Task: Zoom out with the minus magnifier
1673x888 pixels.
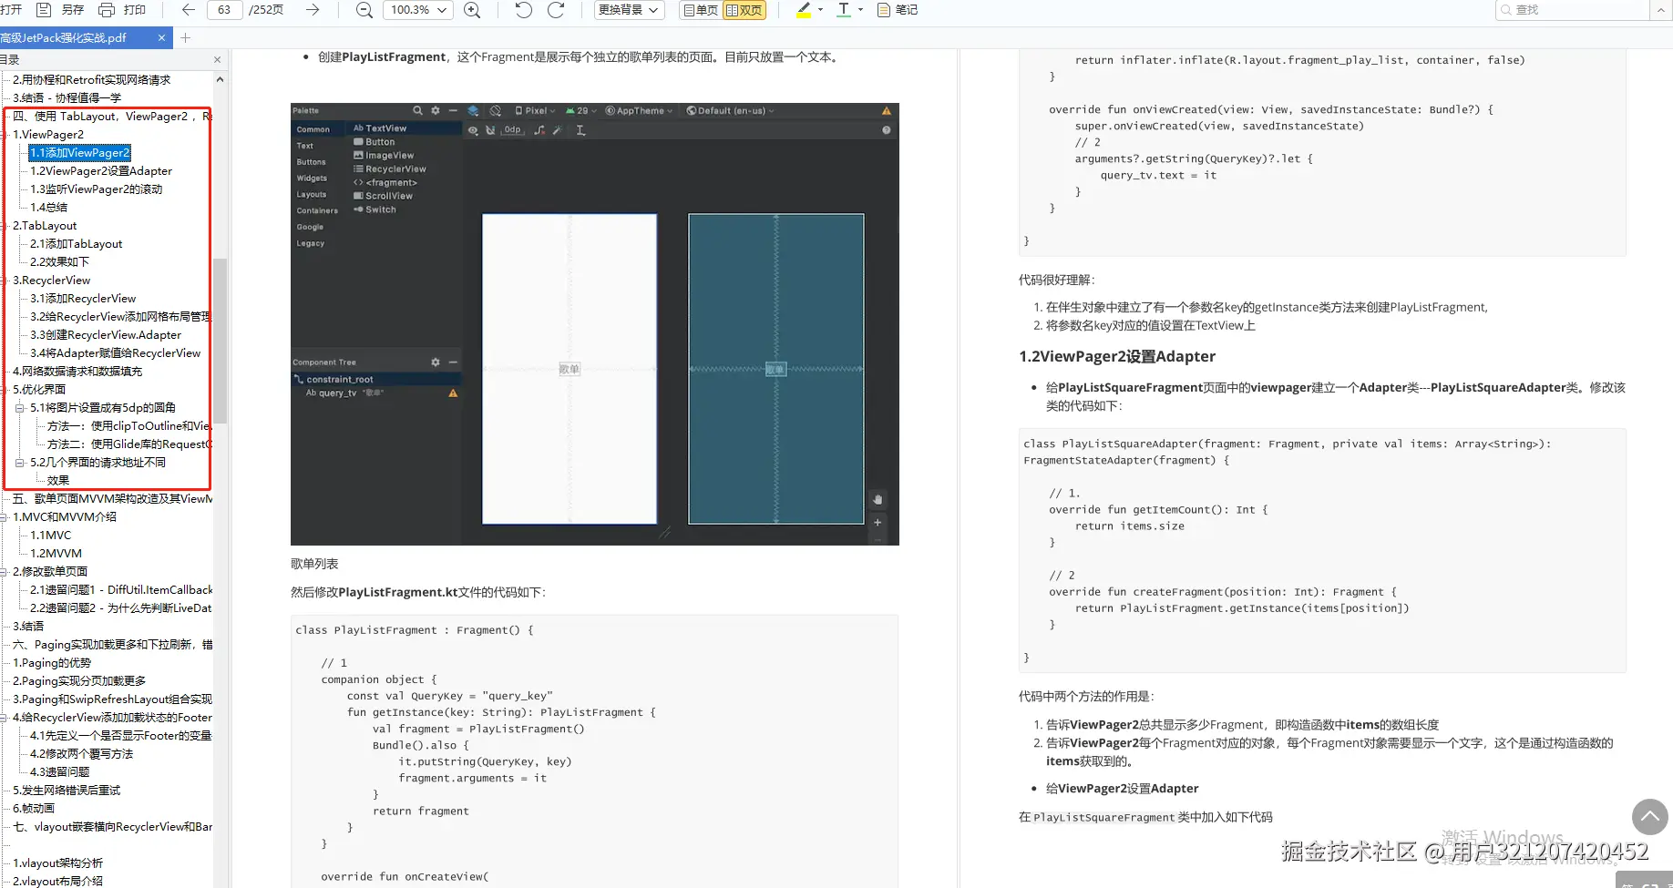Action: point(364,10)
